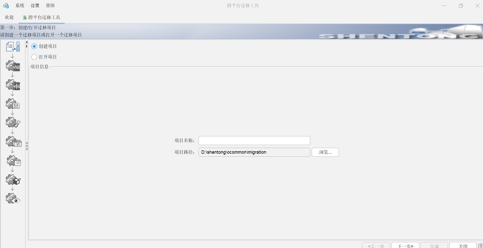Click the 下一步> button
Image resolution: width=483 pixels, height=248 pixels.
pyautogui.click(x=405, y=246)
